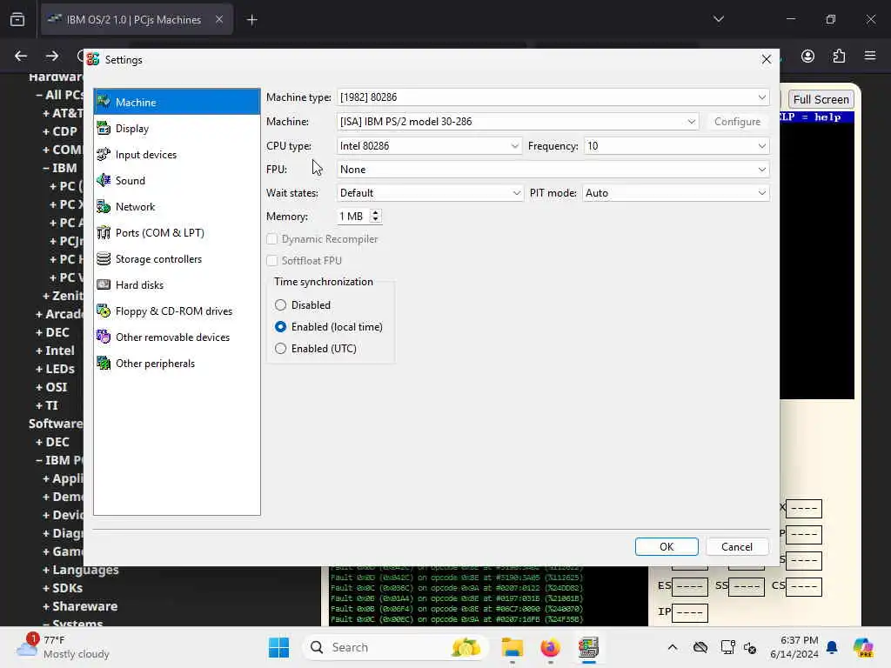Screen dimensions: 891x668
Task: Open the Machine model dropdown
Action: coord(517,122)
